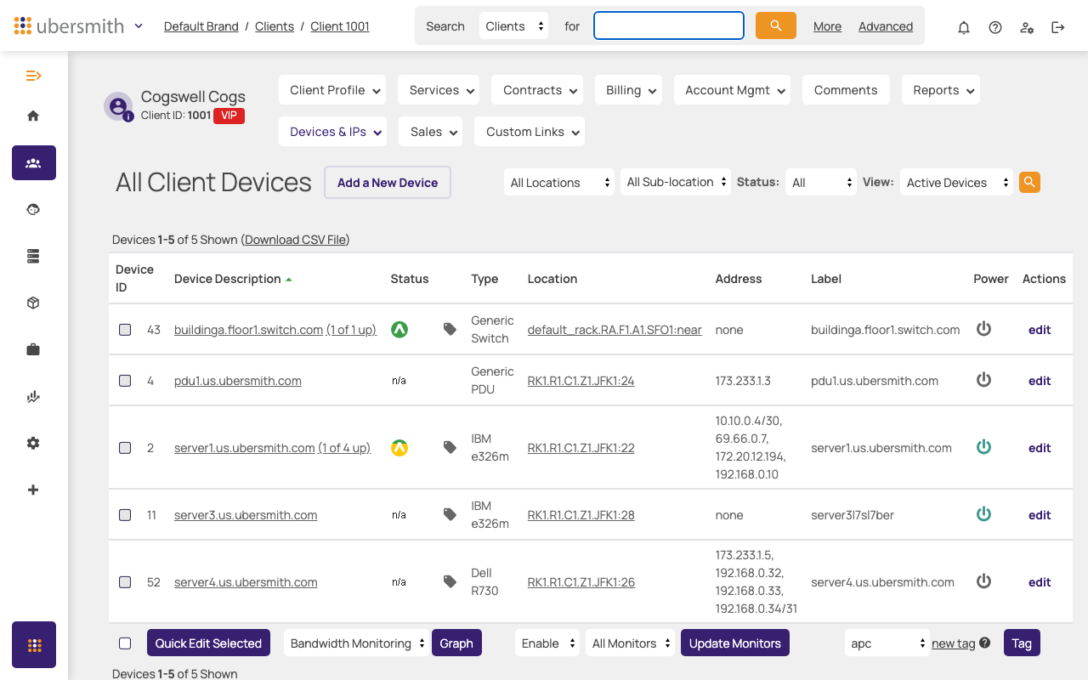Image resolution: width=1088 pixels, height=680 pixels.
Task: Click the orange device filter search button
Action: tap(1029, 182)
